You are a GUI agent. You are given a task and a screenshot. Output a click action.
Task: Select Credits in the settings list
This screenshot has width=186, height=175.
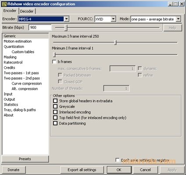point(10,68)
